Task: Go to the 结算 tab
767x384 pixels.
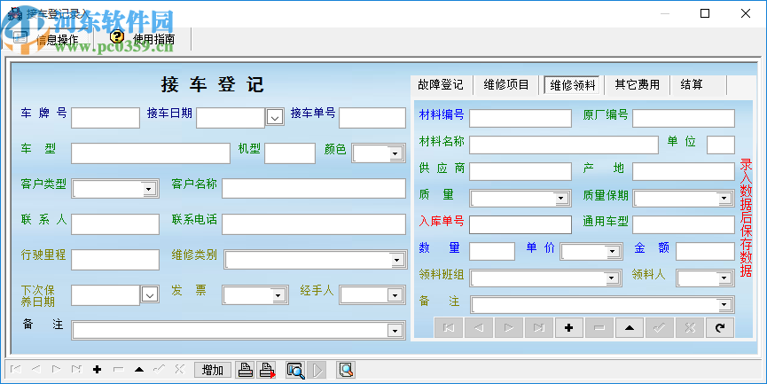Action: coord(691,84)
